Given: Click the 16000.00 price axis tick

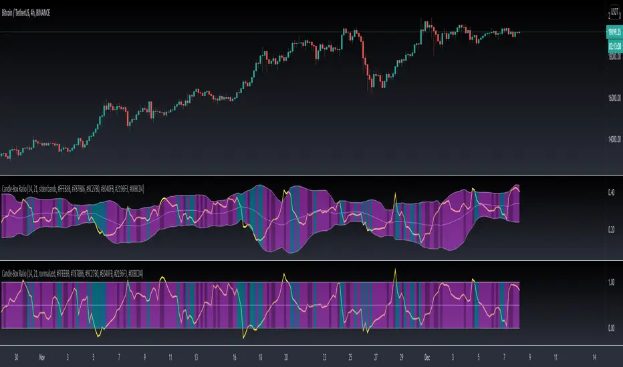Looking at the screenshot, I should (614, 97).
